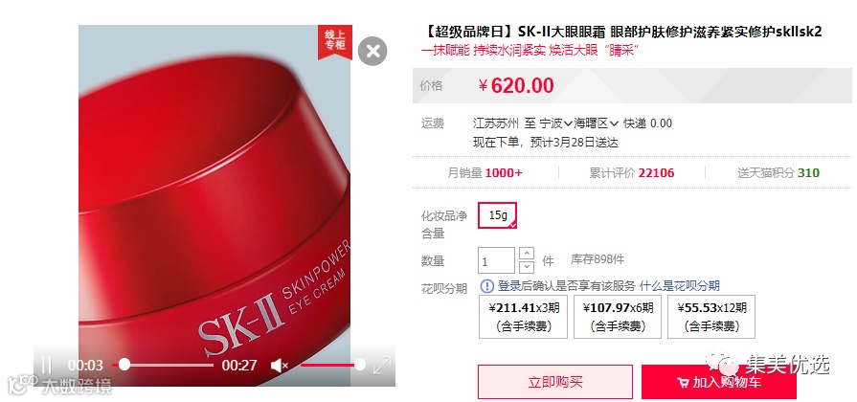Choose ¥211.41x3期 installment plan
857x402 pixels.
pyautogui.click(x=524, y=317)
